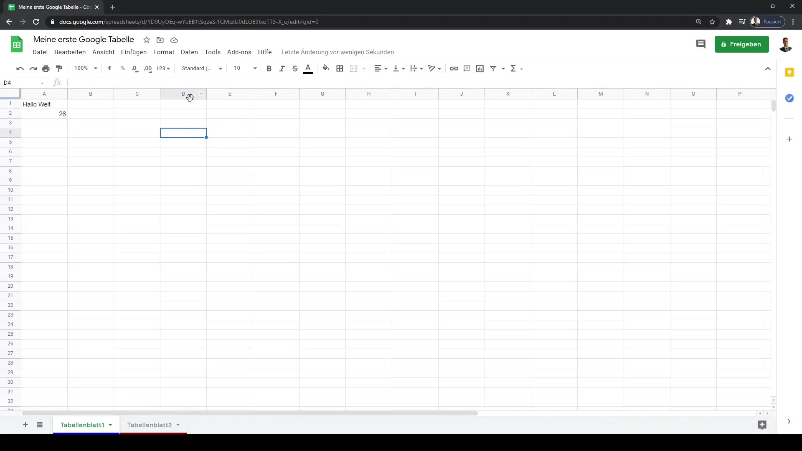Image resolution: width=802 pixels, height=451 pixels.
Task: Open the Datei menu
Action: click(40, 52)
